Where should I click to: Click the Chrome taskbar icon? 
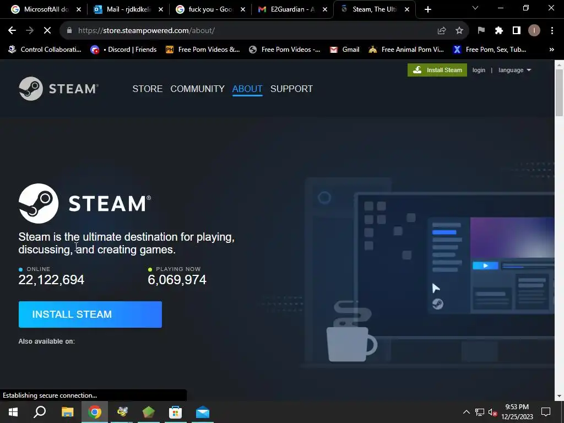coord(95,412)
